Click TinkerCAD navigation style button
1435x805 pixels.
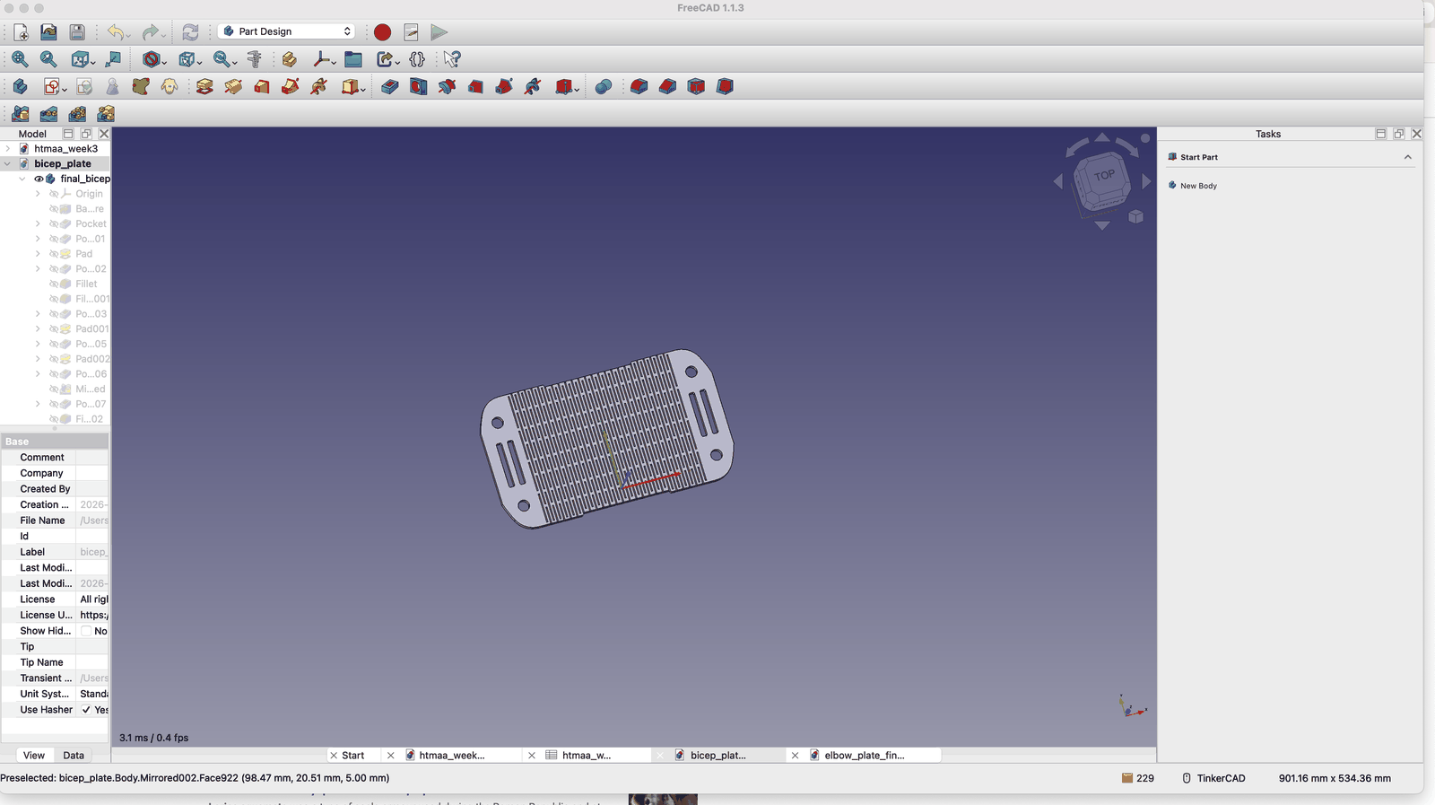(1213, 778)
